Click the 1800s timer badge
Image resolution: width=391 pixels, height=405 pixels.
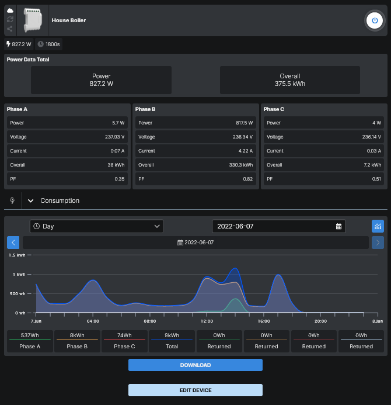point(49,44)
